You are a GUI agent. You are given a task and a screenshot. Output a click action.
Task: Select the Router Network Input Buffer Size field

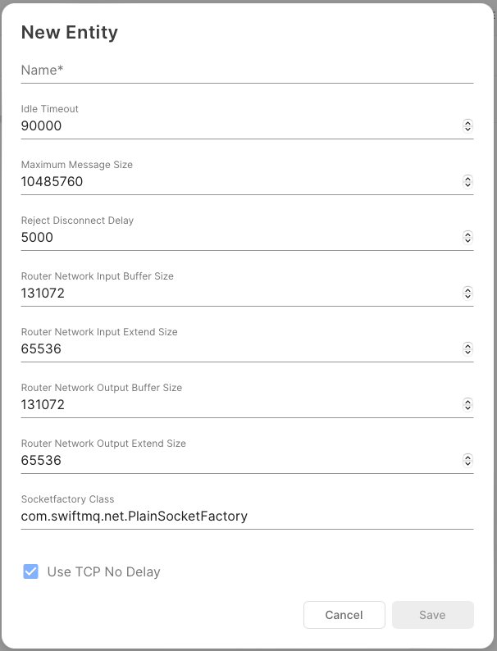point(238,294)
